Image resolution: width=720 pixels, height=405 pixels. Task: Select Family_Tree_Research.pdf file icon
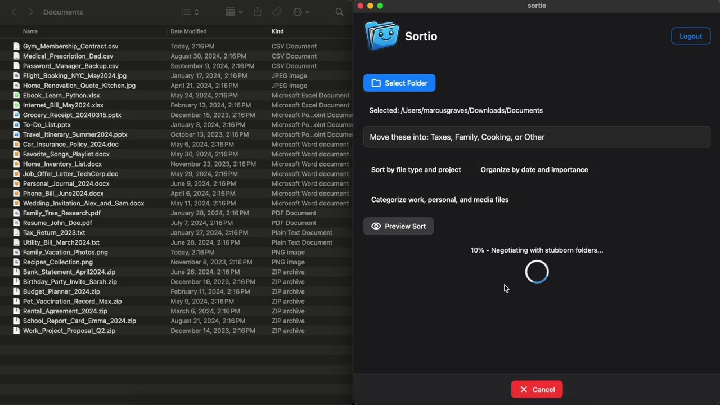pyautogui.click(x=17, y=213)
